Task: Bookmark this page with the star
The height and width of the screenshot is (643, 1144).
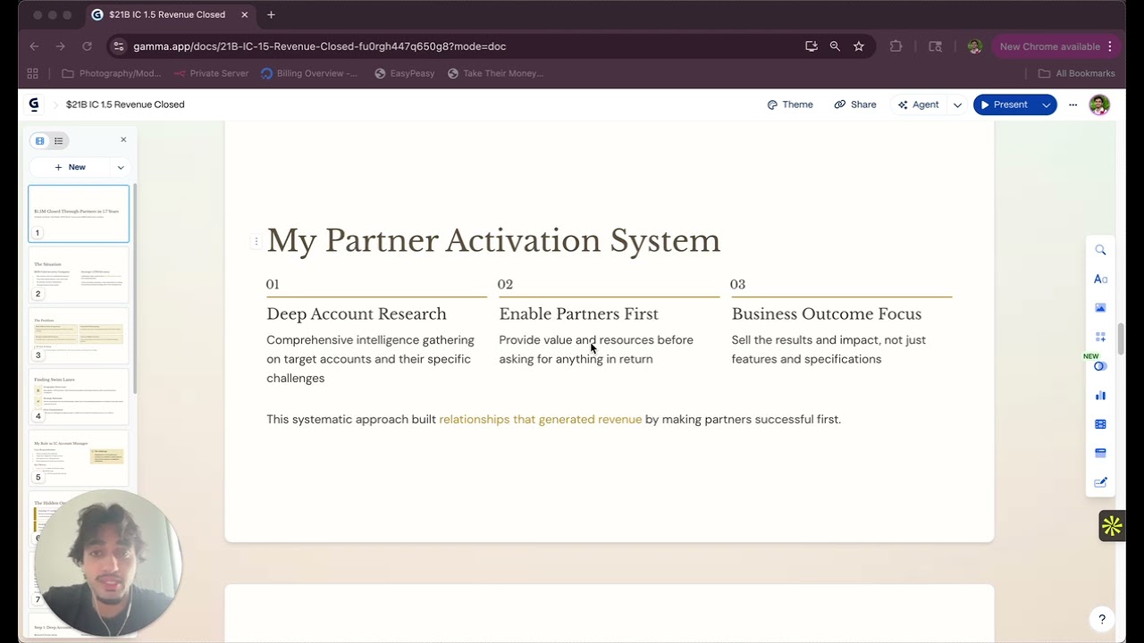Action: point(859,46)
